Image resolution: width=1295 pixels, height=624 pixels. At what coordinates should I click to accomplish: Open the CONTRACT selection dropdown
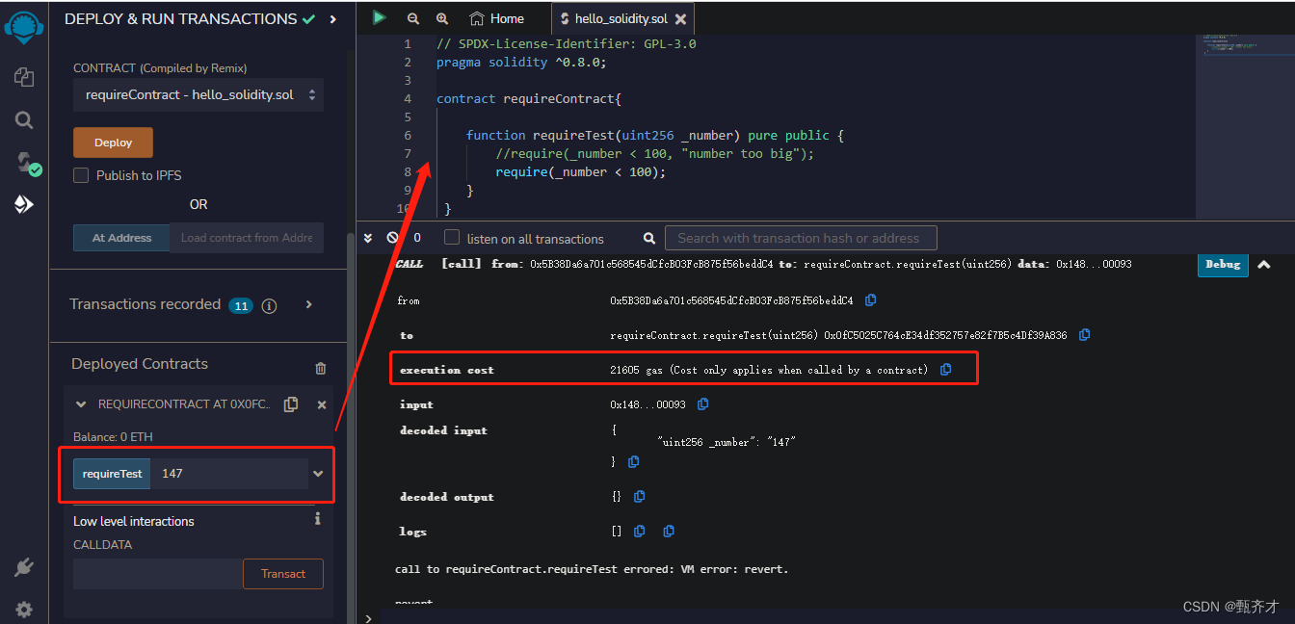(x=198, y=95)
